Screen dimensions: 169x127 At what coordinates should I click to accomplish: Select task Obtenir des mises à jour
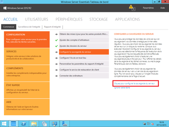(84, 34)
